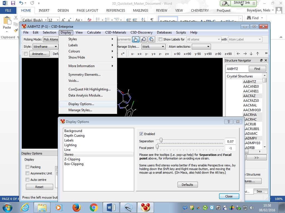Click the Defaults button

tap(188, 184)
